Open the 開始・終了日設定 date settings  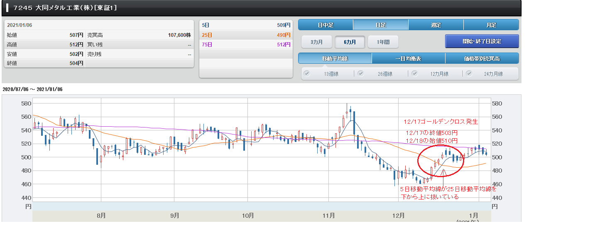[482, 41]
